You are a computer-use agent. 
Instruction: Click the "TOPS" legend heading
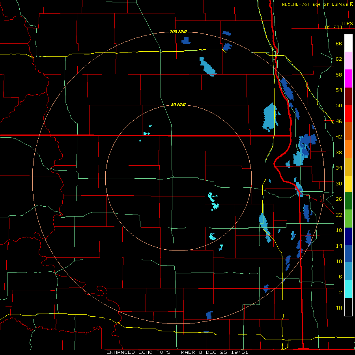[x=347, y=24]
